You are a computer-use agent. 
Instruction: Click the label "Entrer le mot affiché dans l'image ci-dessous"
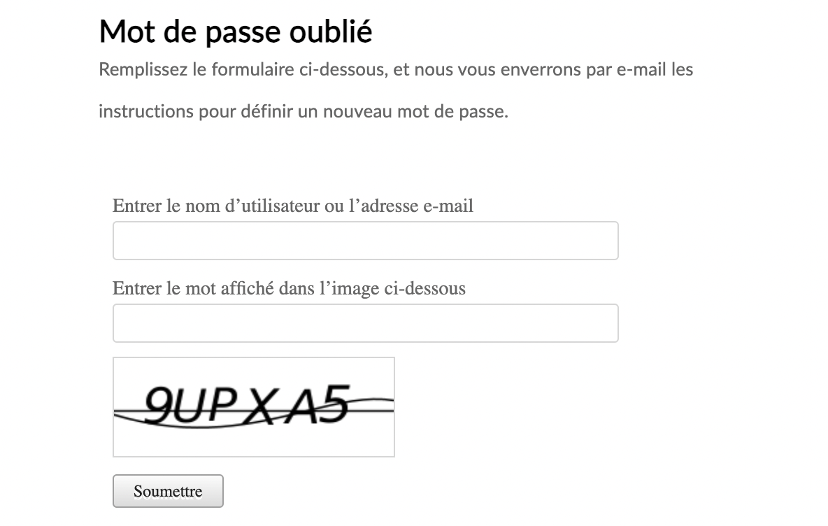pos(289,288)
